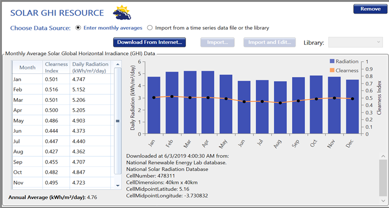Click the orange Clearness legend swatch
The height and width of the screenshot is (208, 389).
tap(331, 70)
